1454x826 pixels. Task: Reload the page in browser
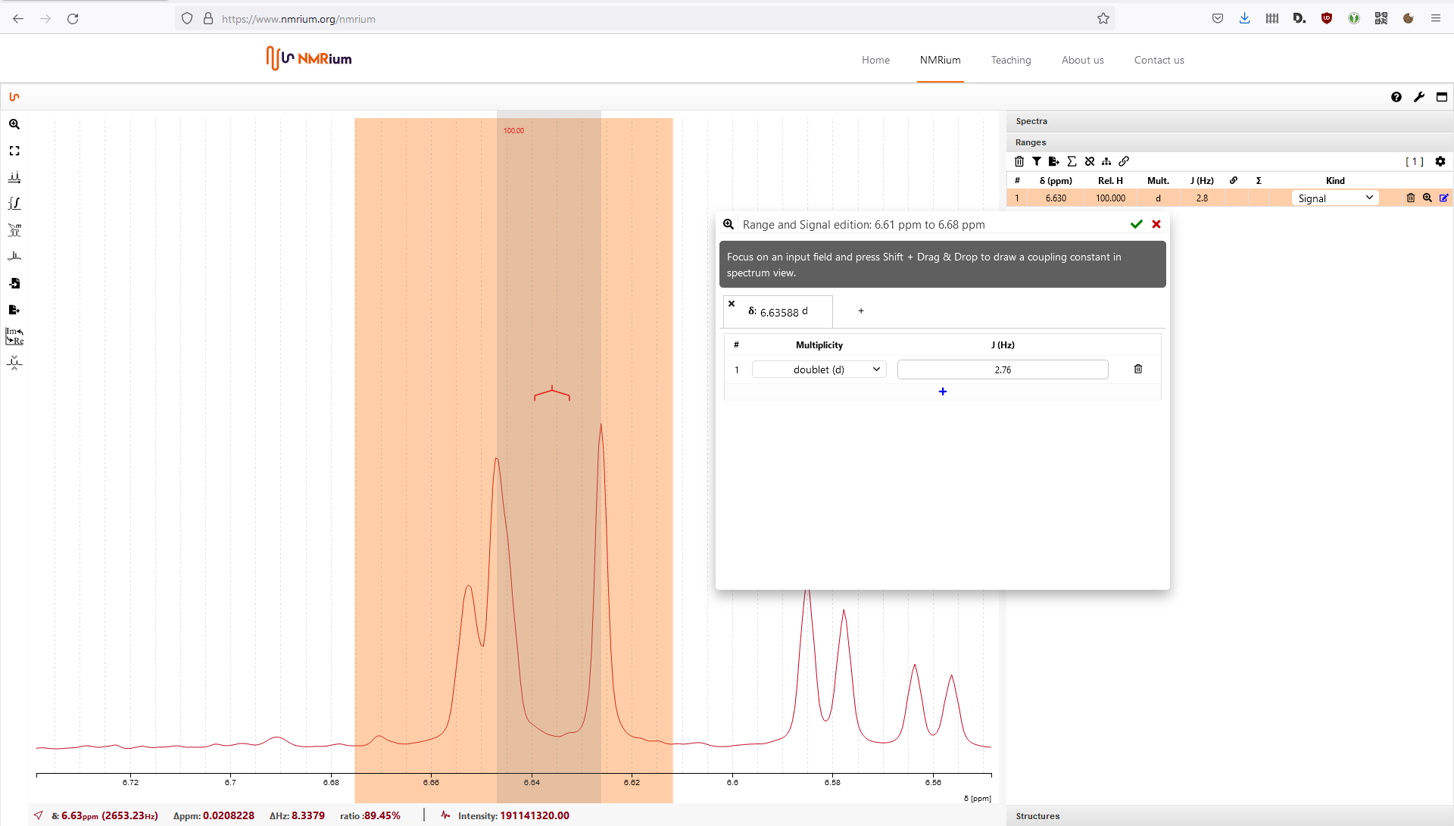(x=73, y=18)
